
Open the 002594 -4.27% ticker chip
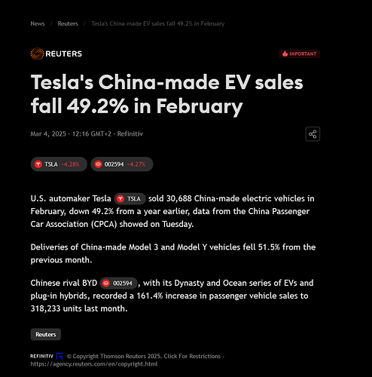[x=122, y=164]
